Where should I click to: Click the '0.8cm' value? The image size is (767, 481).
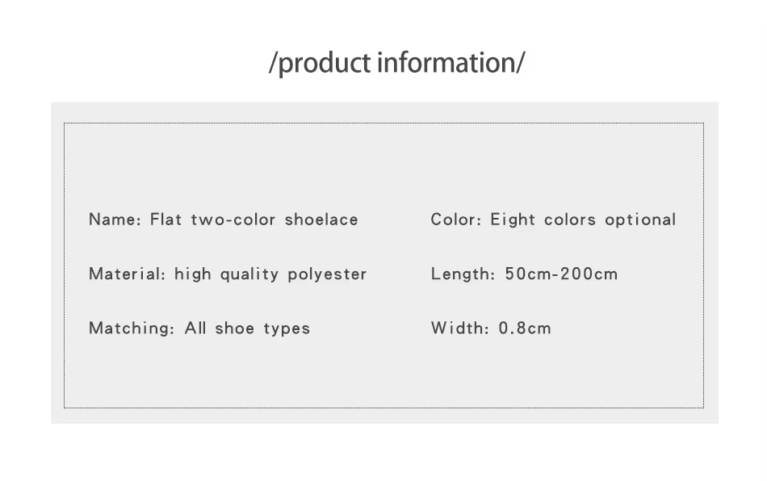525,328
